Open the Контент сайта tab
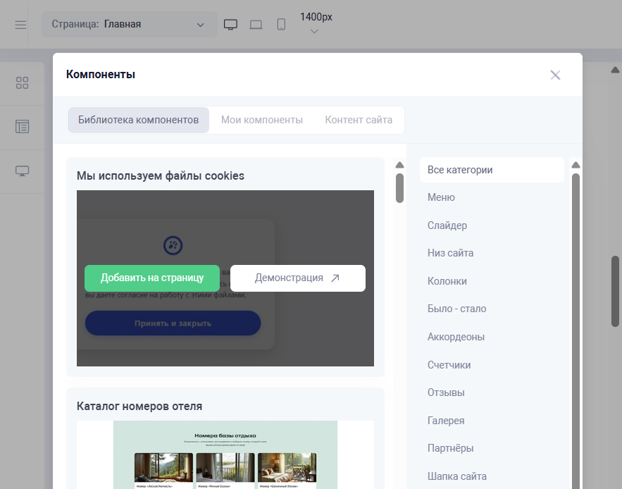Viewport: 622px width, 489px height. 359,120
